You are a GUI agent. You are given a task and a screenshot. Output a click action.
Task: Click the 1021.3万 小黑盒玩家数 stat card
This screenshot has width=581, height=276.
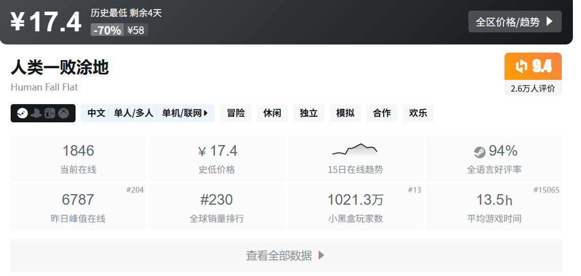tap(355, 207)
